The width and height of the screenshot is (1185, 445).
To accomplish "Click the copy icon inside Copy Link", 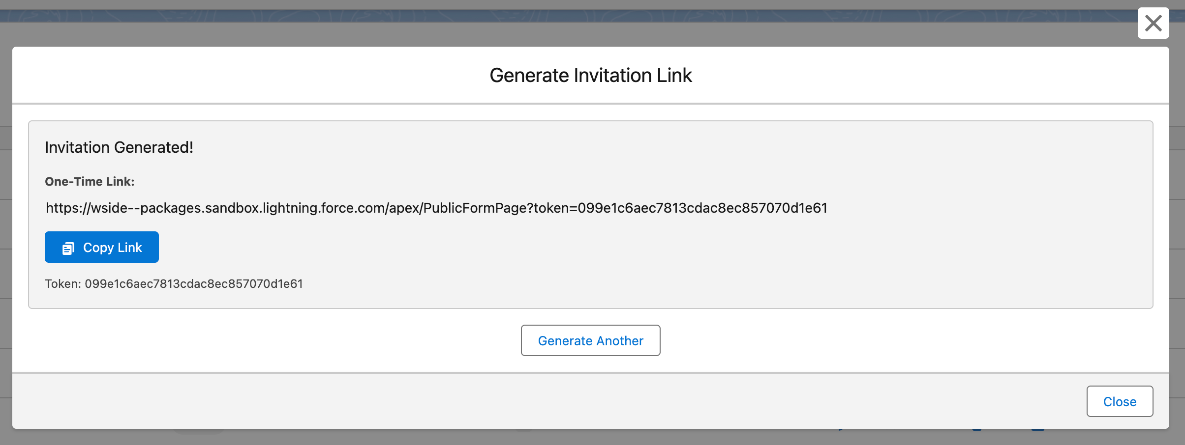I will (x=68, y=248).
